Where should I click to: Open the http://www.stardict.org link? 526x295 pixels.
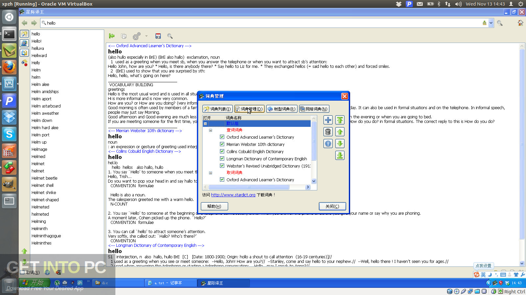233,195
